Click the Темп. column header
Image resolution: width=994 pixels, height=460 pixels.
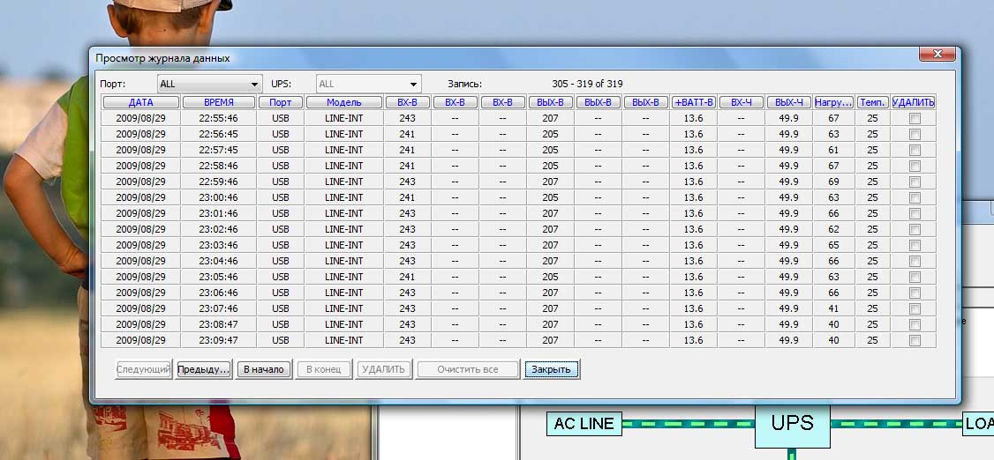[x=873, y=102]
